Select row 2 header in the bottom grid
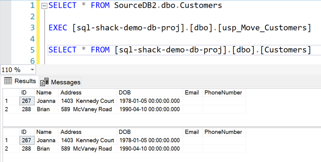Screen dimensions: 321x162 coord(7,149)
